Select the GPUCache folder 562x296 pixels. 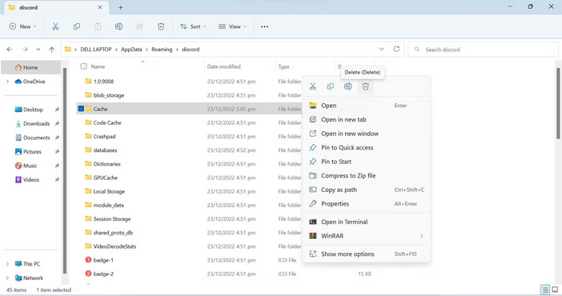(106, 178)
